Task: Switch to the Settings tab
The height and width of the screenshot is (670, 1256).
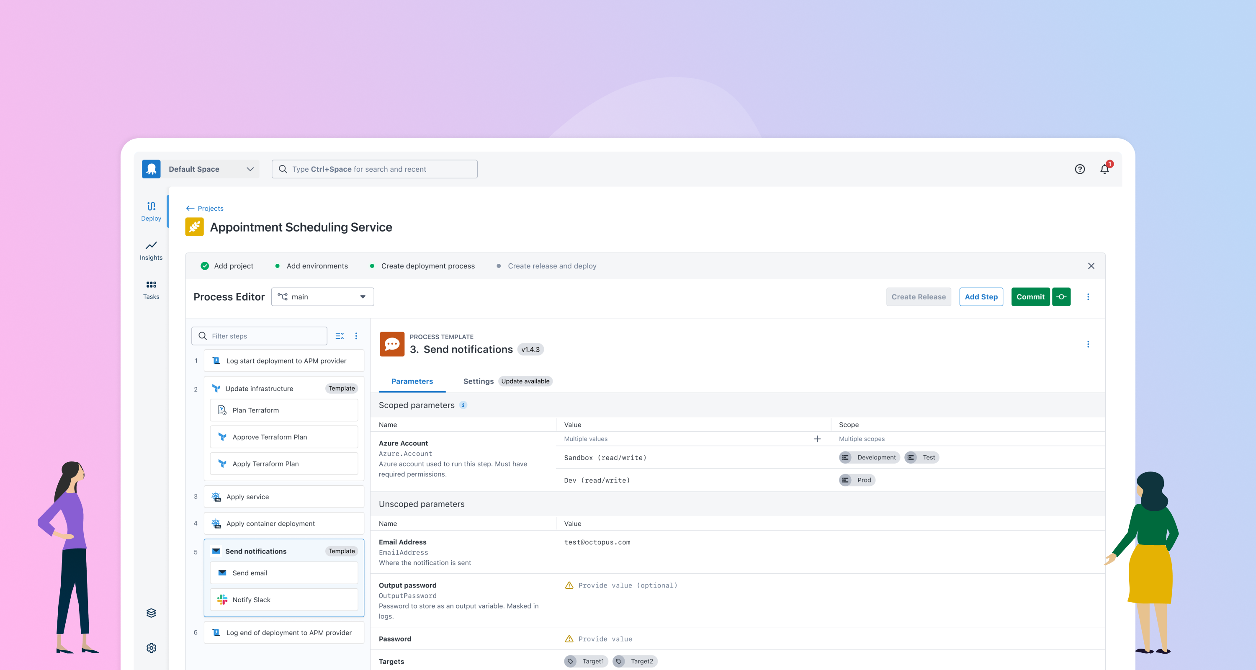Action: click(478, 381)
